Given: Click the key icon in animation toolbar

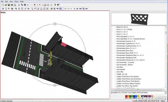Looking at the screenshot, I should coord(87,9).
